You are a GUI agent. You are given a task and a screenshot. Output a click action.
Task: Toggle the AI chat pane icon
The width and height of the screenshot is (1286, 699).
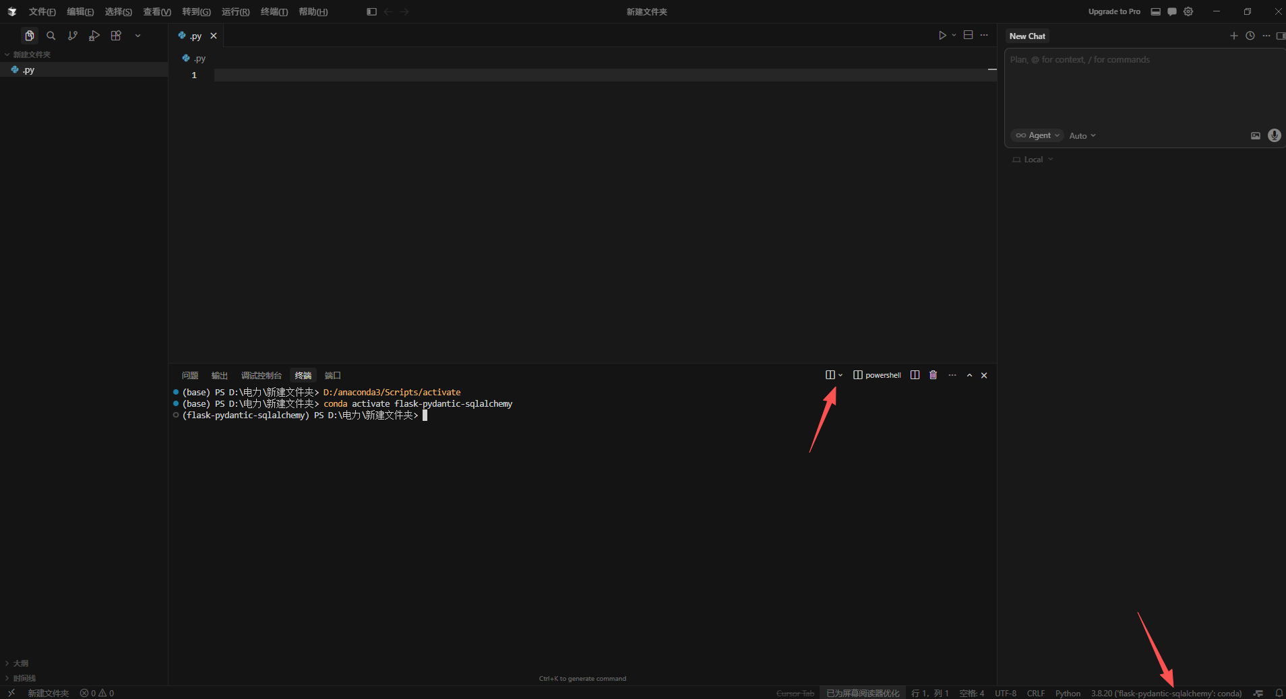click(1172, 11)
